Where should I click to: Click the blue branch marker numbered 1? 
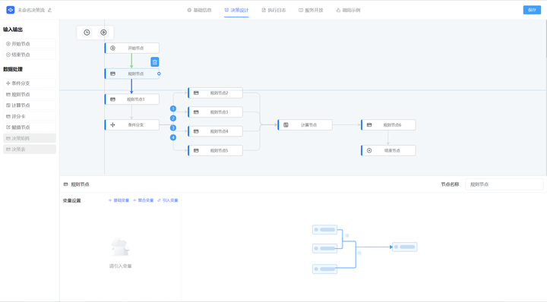(x=173, y=109)
